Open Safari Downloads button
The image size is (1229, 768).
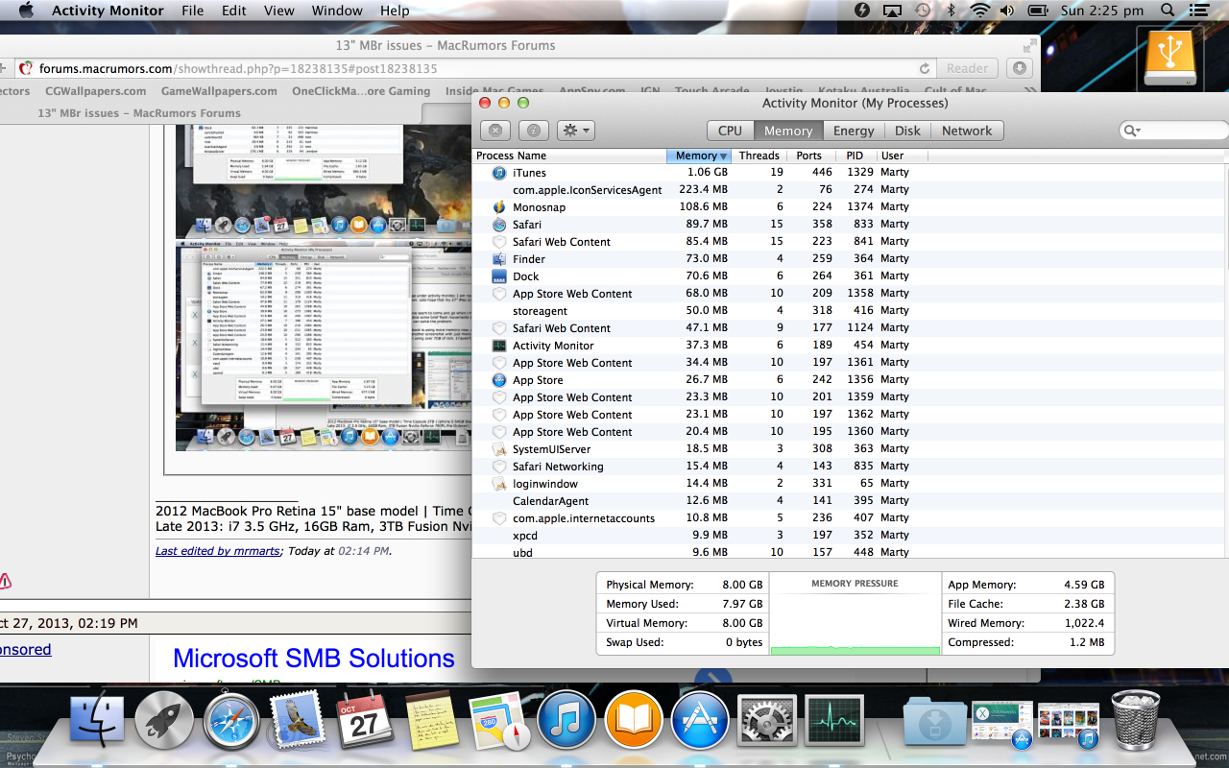pyautogui.click(x=1019, y=68)
